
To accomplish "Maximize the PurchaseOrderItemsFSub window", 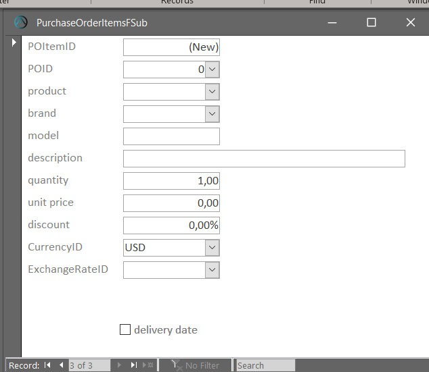I will 371,22.
